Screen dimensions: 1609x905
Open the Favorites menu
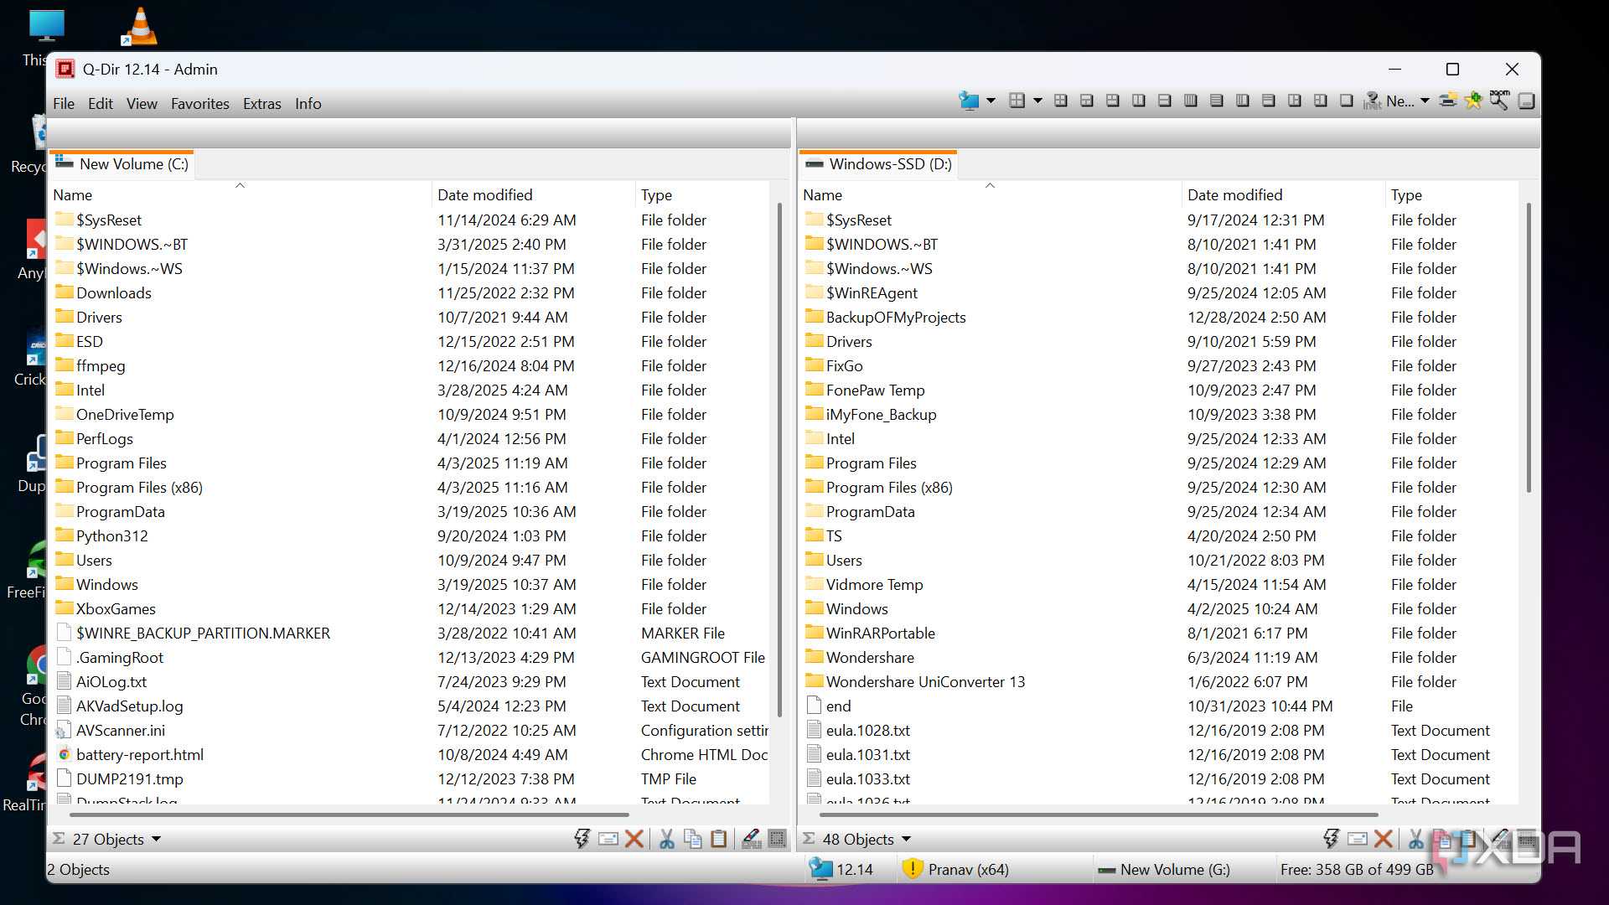(x=200, y=103)
